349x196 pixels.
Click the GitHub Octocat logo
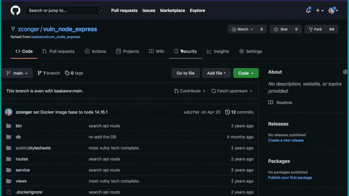click(x=15, y=11)
